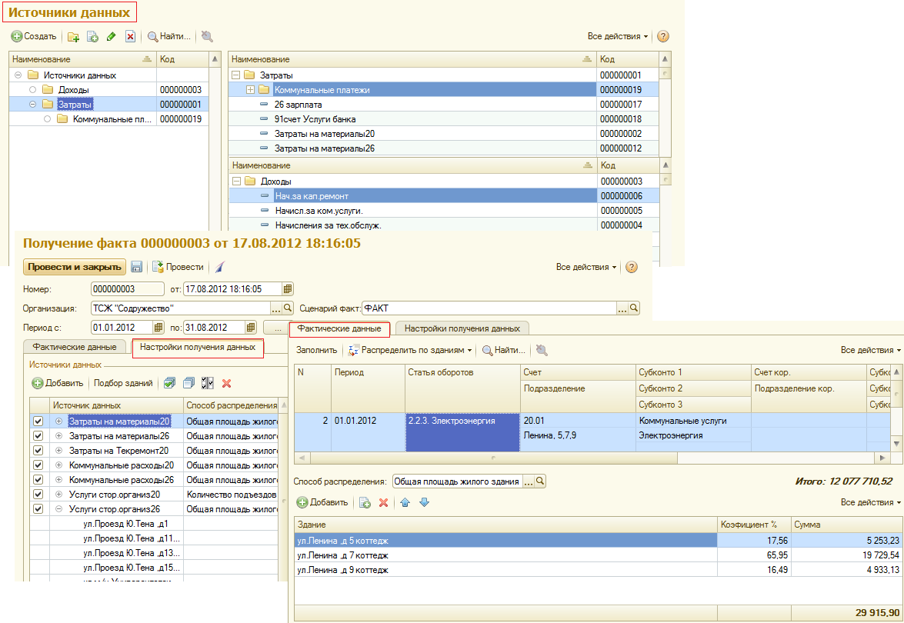Click the edit pencil icon in top toolbar
Screen dimensions: 904x623
pyautogui.click(x=112, y=37)
